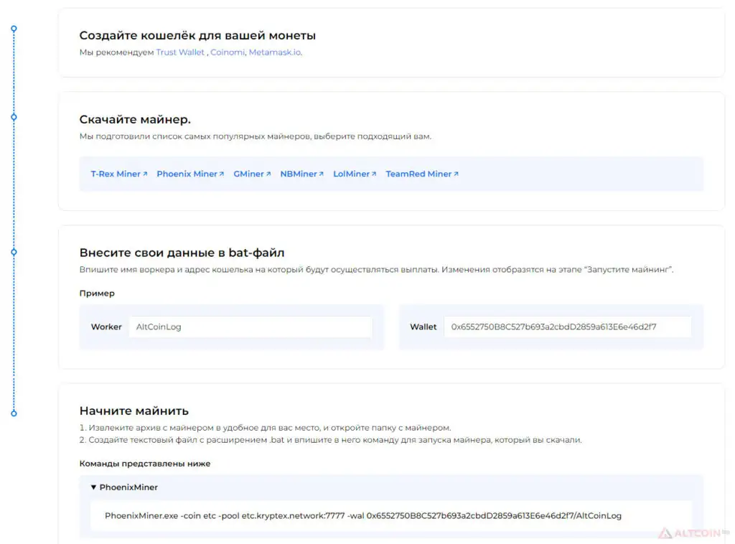
Task: Focus the Wallet address input field
Action: [568, 327]
